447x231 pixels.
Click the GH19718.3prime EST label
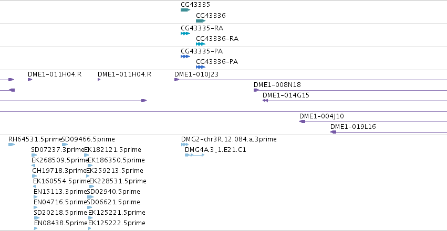point(59,171)
